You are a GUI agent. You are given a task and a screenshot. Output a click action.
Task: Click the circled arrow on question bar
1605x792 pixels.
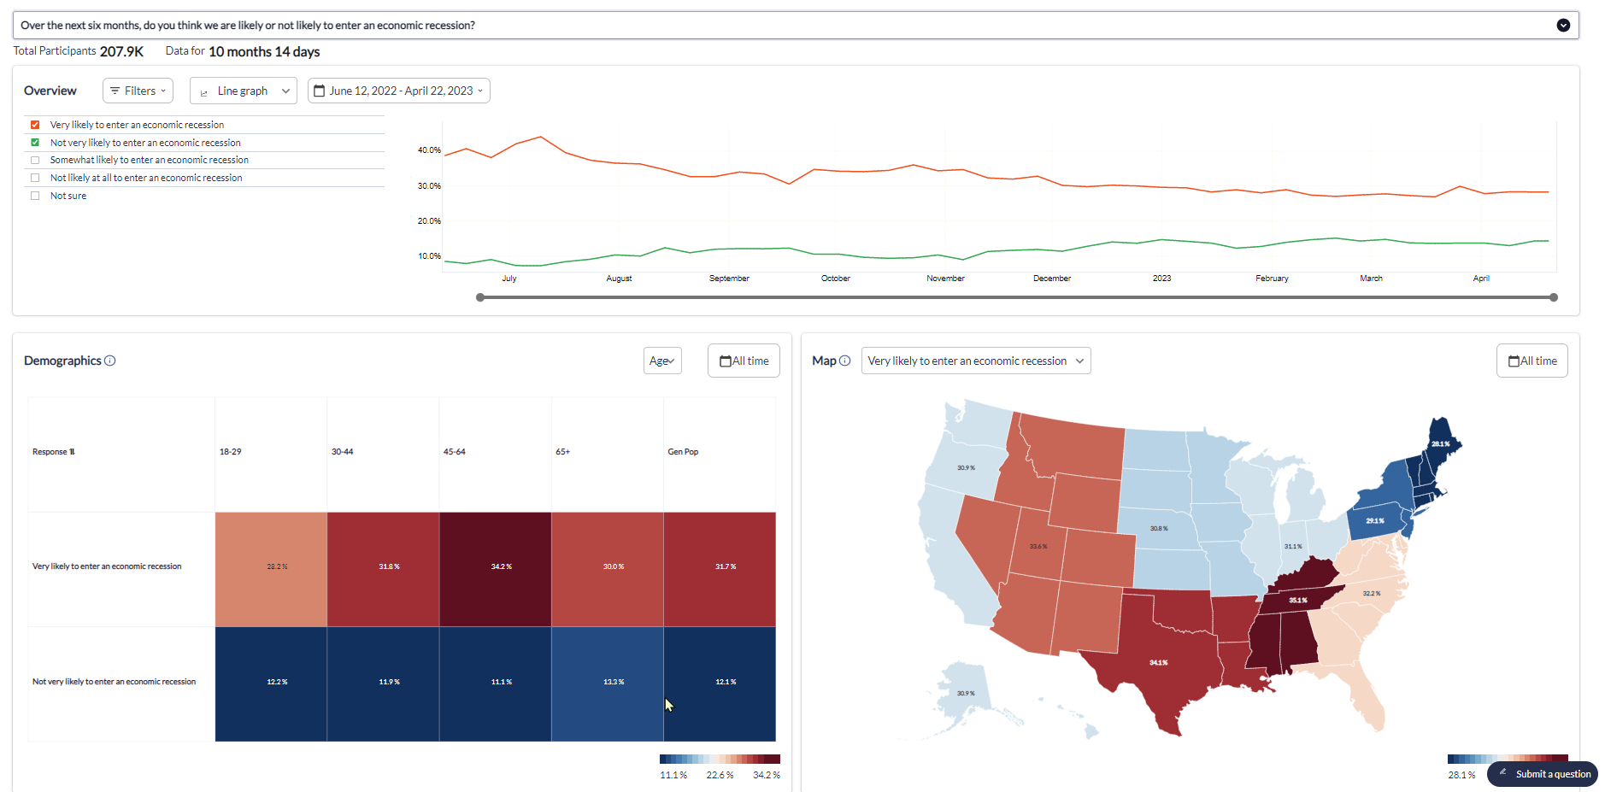[x=1563, y=25]
